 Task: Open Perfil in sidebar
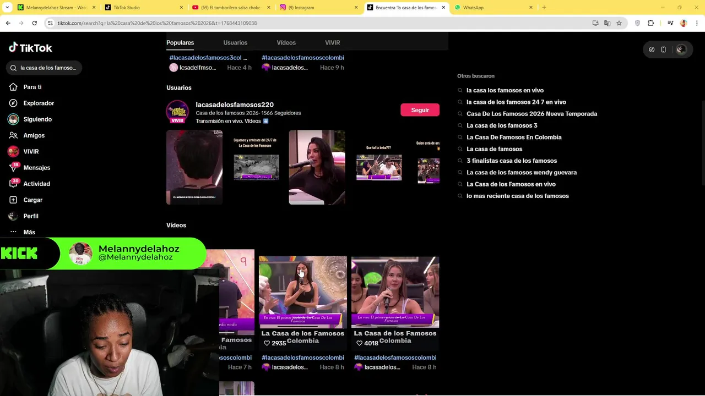(30, 216)
